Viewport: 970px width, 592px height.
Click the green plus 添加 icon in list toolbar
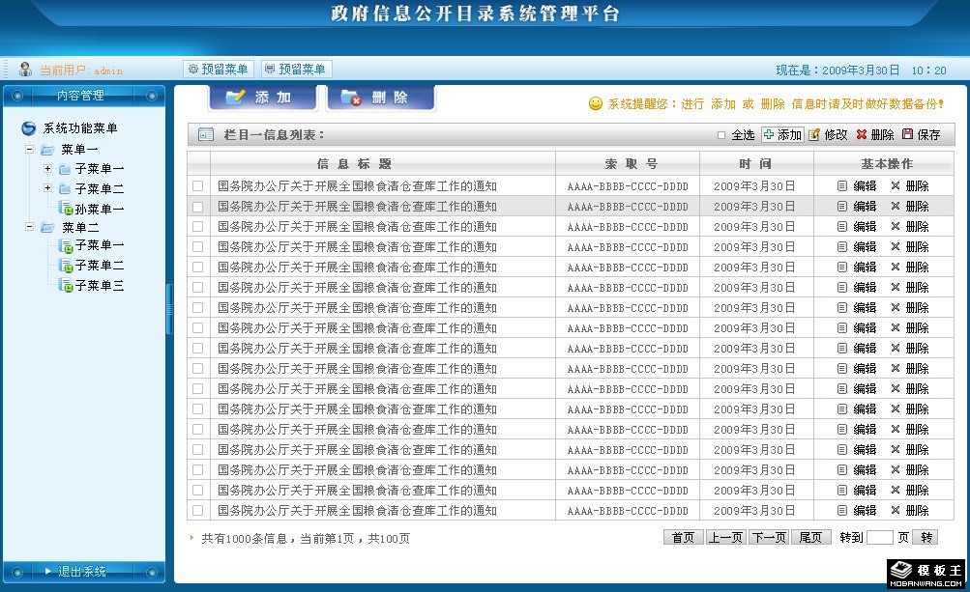[768, 134]
